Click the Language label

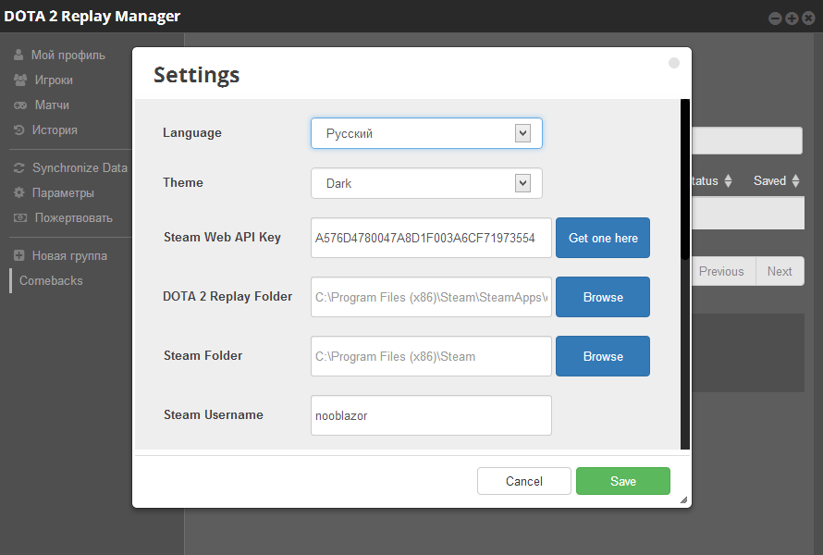[192, 133]
